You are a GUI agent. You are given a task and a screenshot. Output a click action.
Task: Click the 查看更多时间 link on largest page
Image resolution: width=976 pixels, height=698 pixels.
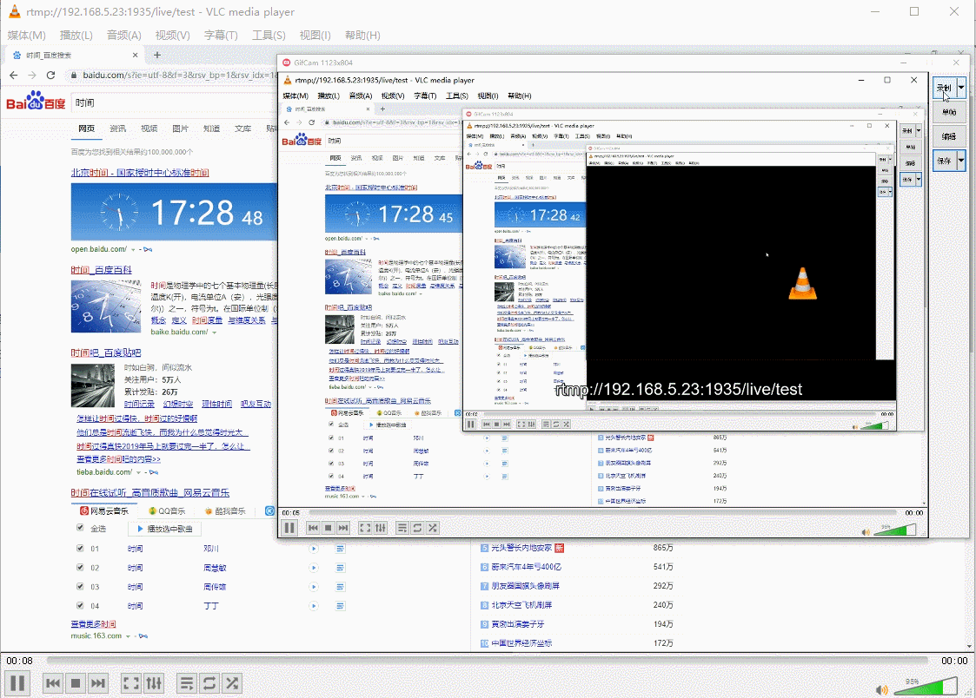pyautogui.click(x=93, y=624)
